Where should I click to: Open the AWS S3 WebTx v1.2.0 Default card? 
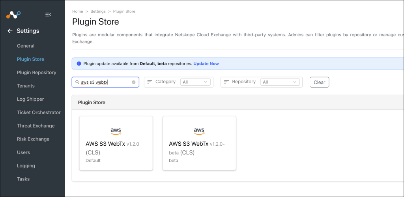pyautogui.click(x=116, y=143)
